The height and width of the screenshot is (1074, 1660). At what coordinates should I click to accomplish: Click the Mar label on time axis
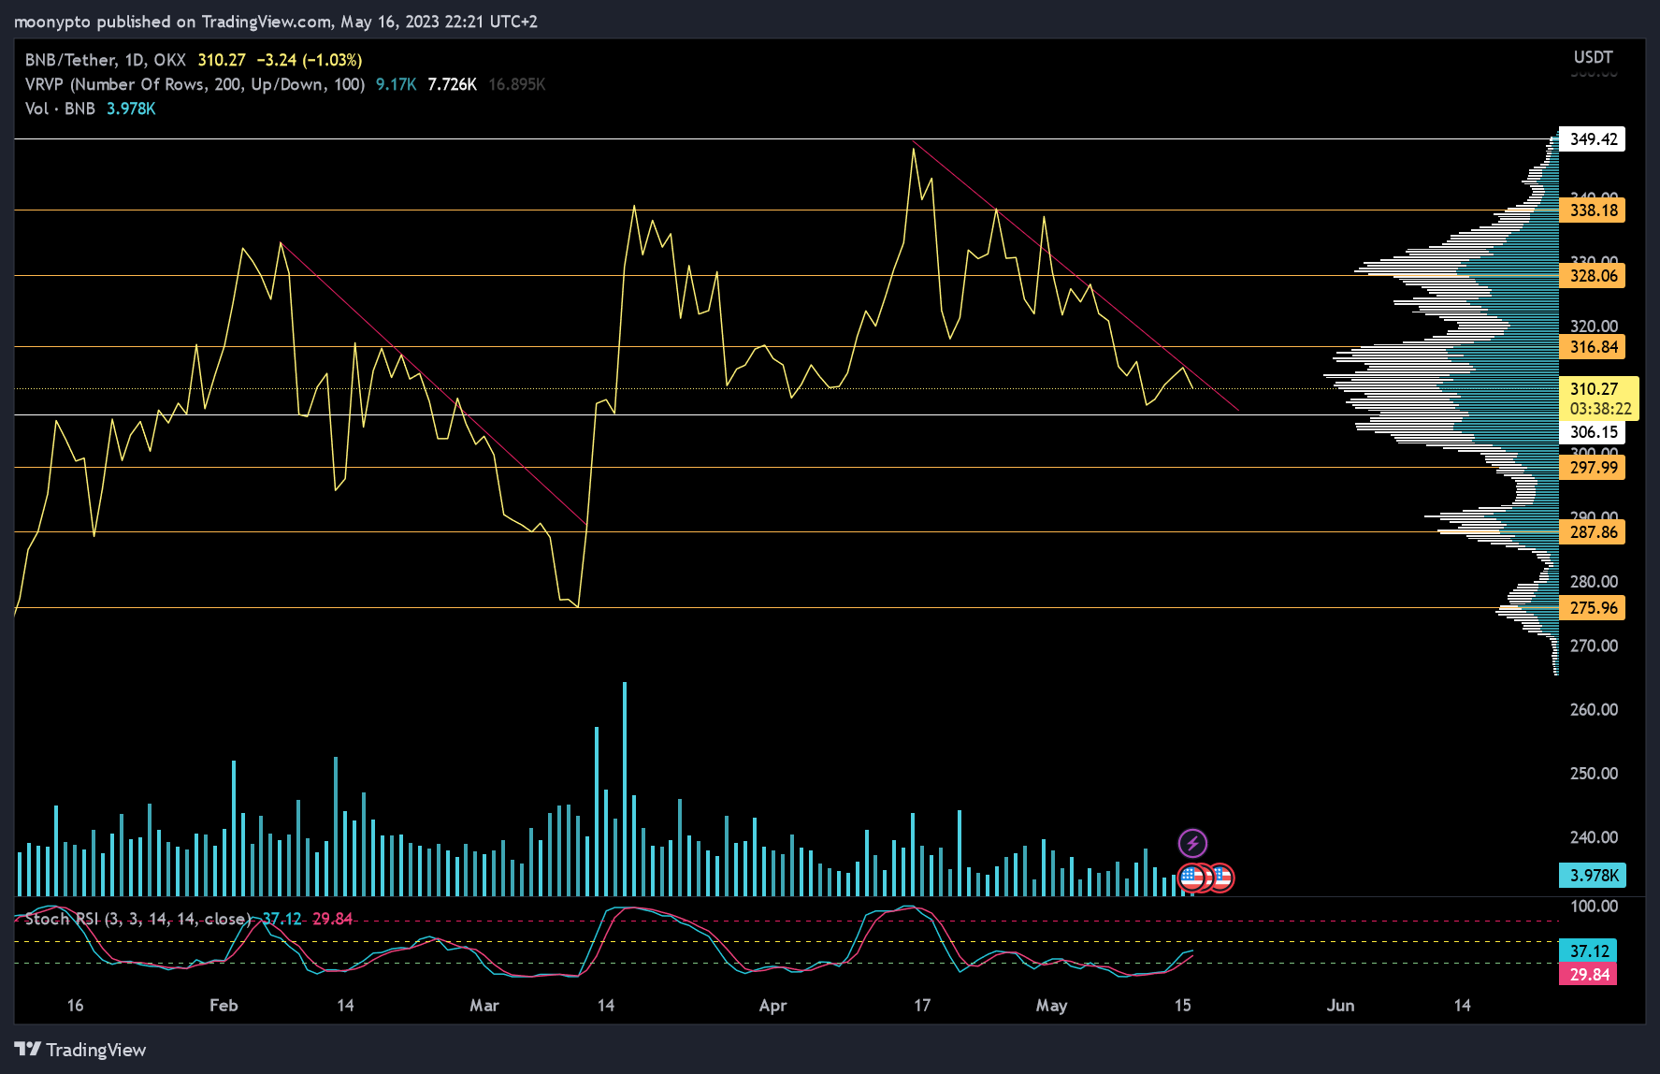click(x=484, y=1006)
